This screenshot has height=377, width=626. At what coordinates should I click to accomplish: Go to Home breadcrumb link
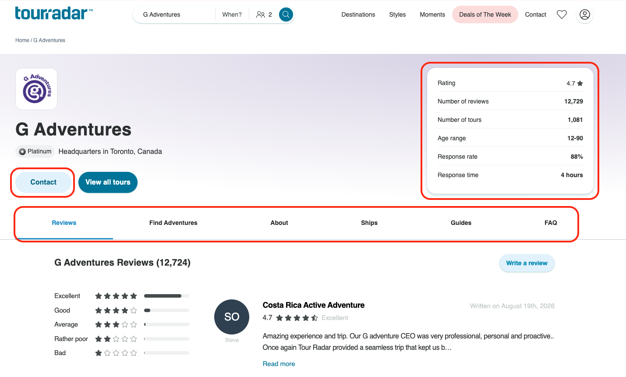(22, 40)
